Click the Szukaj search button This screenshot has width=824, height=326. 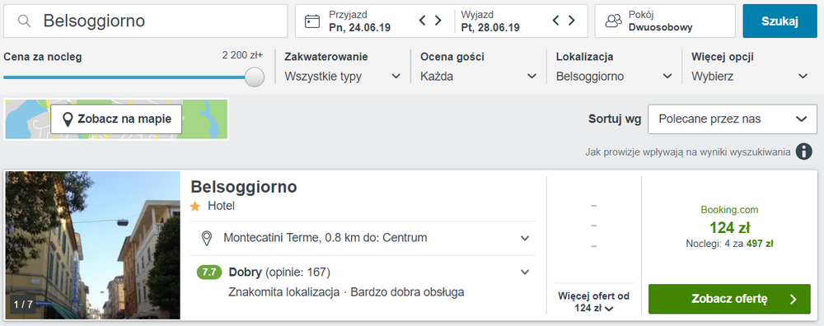pos(780,21)
